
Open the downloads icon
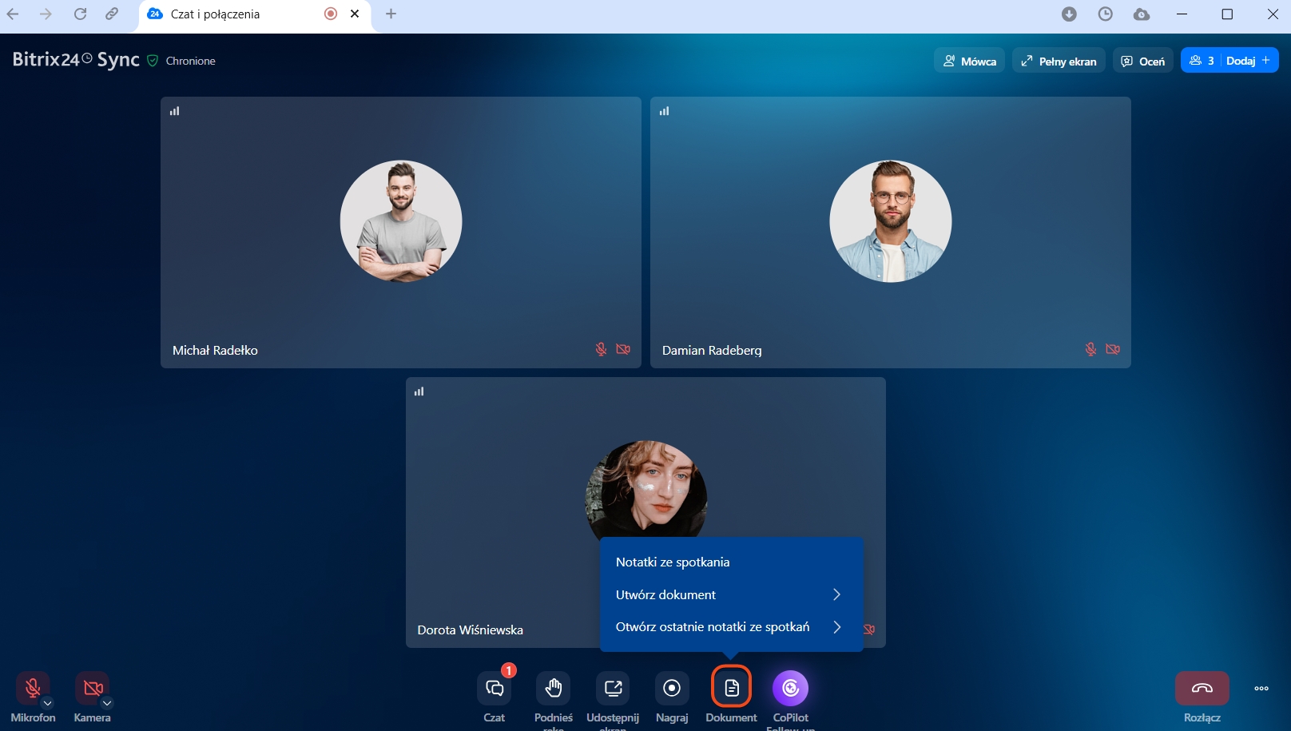coord(1069,14)
